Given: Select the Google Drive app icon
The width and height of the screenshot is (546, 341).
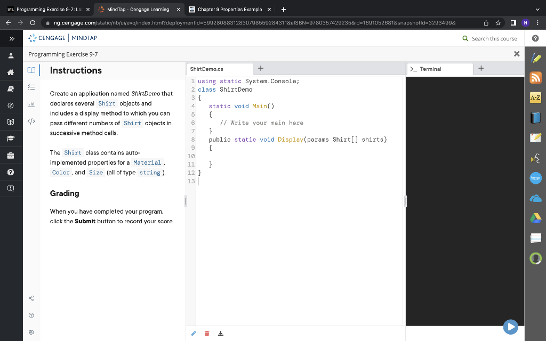Looking at the screenshot, I should pos(535,218).
